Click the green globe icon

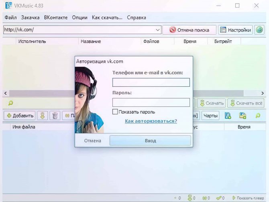click(x=259, y=30)
